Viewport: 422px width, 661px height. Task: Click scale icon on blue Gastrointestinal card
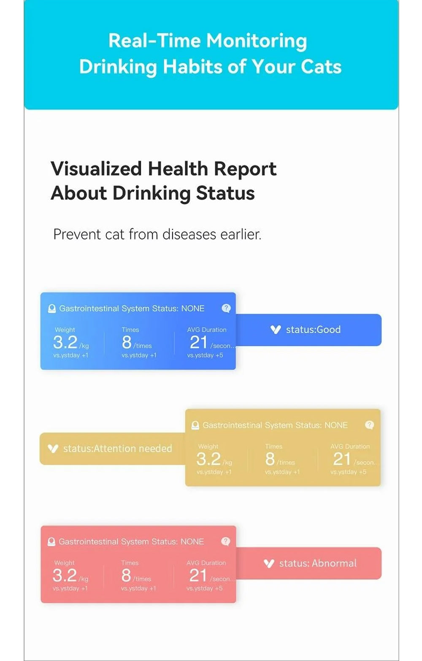(x=52, y=309)
